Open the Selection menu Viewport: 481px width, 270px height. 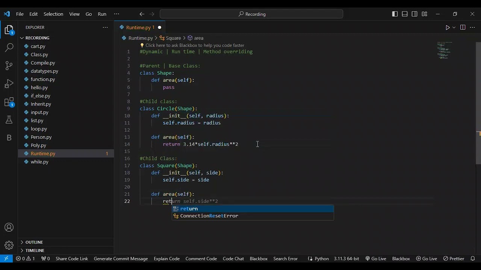coord(53,14)
